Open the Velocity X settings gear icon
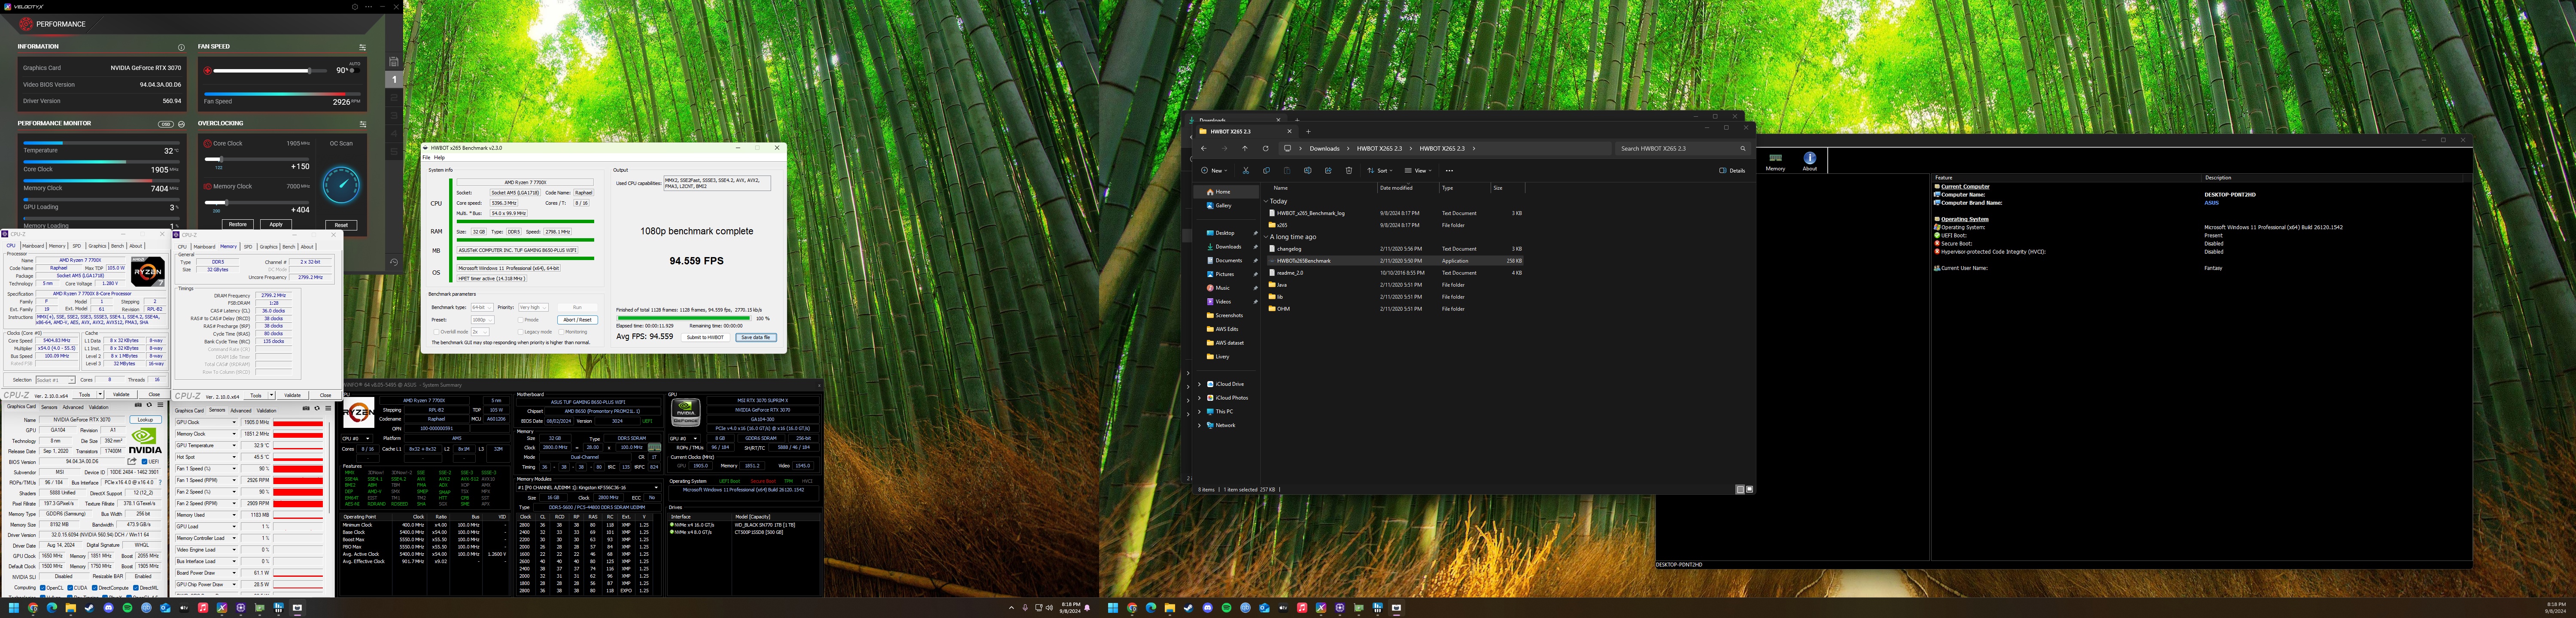The image size is (2576, 618). pos(355,7)
